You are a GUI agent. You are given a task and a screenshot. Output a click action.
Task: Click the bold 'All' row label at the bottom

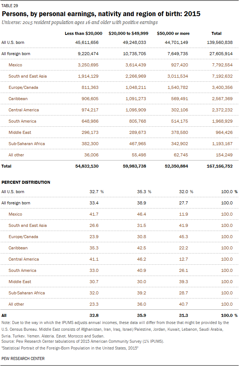[x=4, y=315]
